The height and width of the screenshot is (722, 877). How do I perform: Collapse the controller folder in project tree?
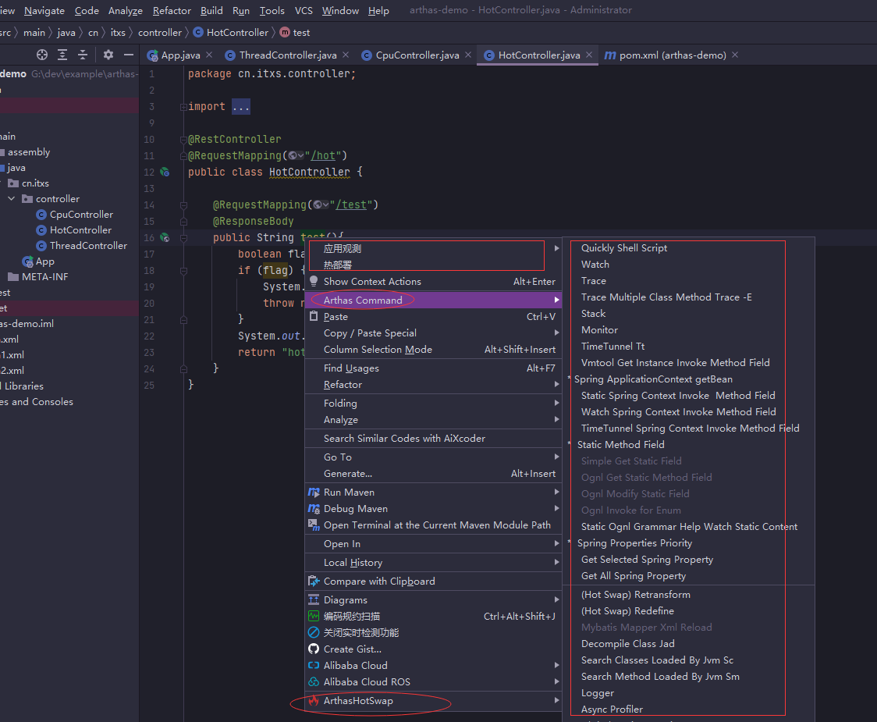[11, 199]
